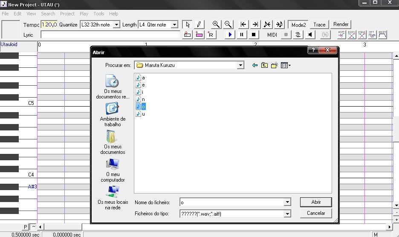Select the file named a
The height and width of the screenshot is (237, 399).
tap(141, 78)
